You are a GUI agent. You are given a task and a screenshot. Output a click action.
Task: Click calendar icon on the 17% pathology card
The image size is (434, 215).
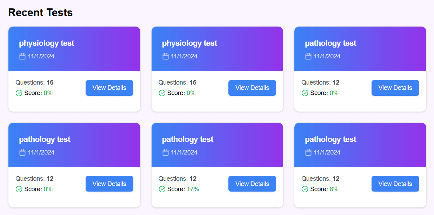[x=166, y=152]
